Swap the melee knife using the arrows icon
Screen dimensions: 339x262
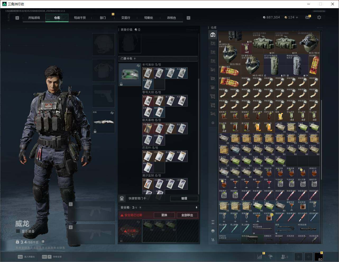click(x=112, y=113)
